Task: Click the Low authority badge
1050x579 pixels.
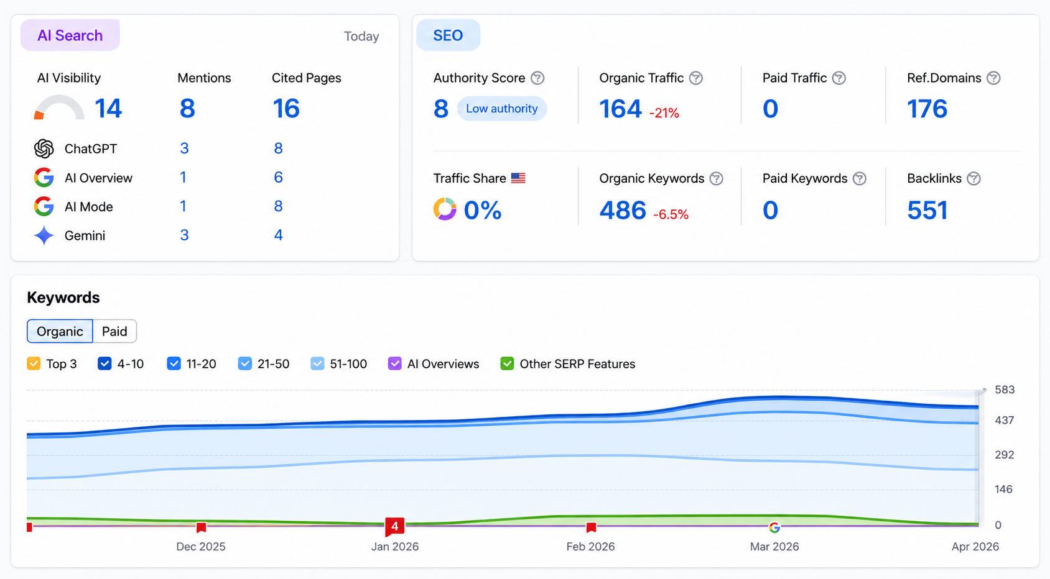Action: pos(501,108)
